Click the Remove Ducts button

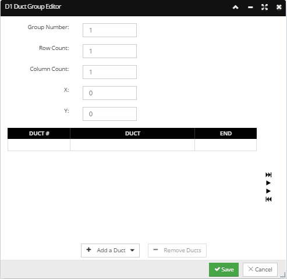(177, 251)
